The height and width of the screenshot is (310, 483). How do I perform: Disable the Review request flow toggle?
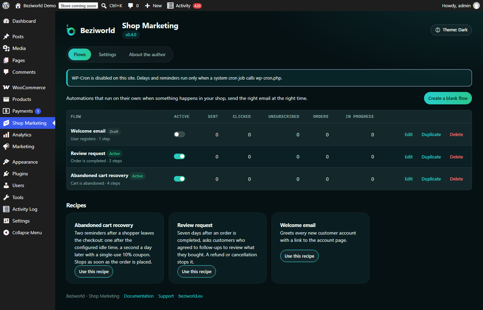(179, 156)
